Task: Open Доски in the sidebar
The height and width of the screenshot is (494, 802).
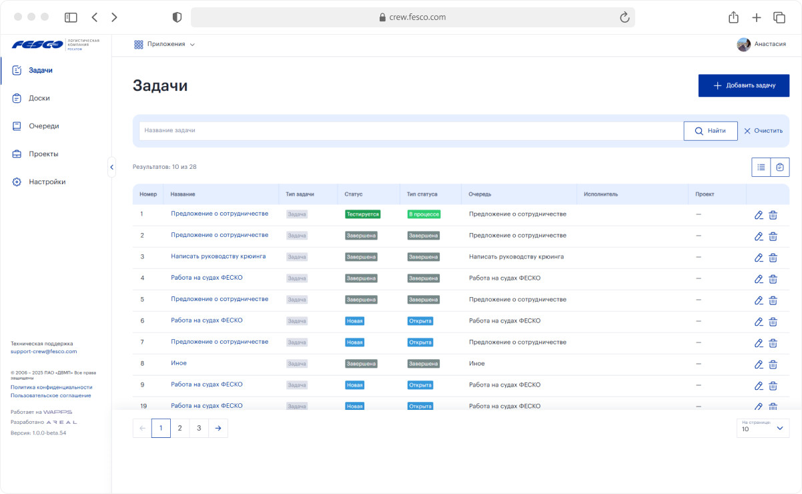Action: pos(39,98)
